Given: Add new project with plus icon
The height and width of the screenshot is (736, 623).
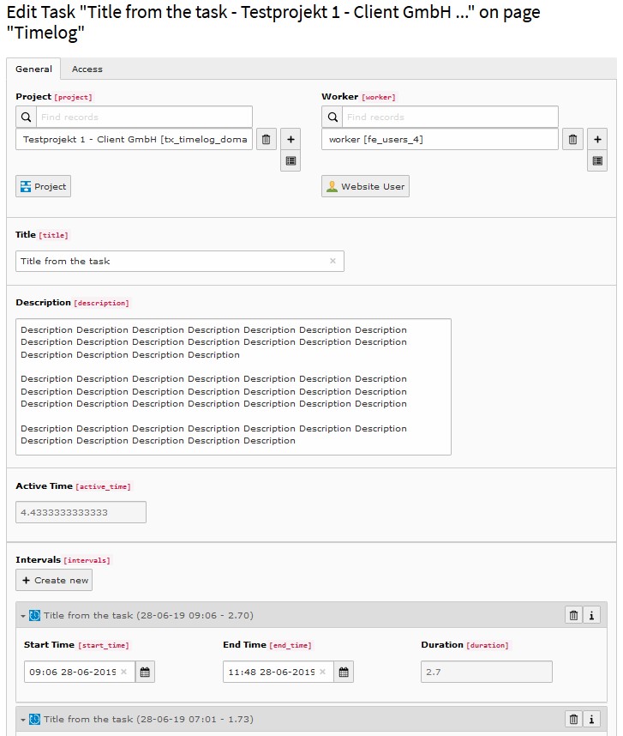Looking at the screenshot, I should [291, 140].
